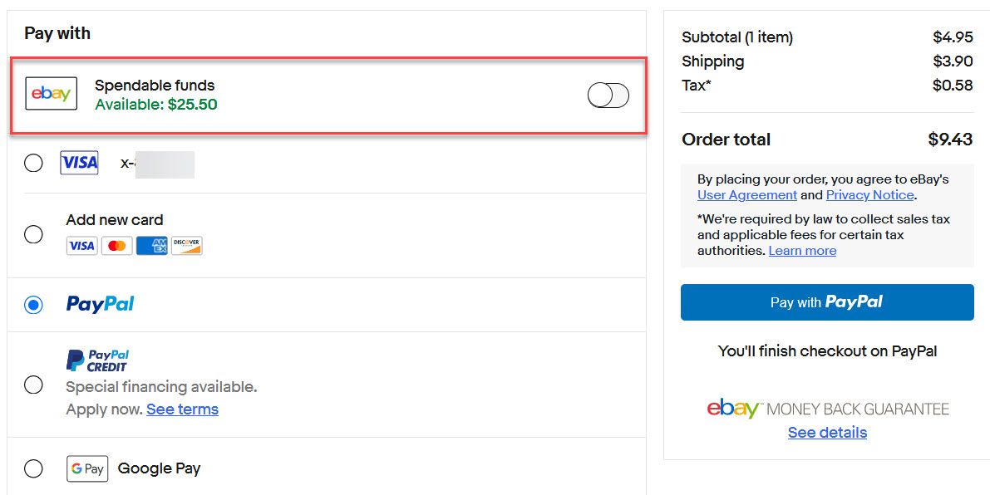Click the Pay with PayPal button

pyautogui.click(x=827, y=302)
